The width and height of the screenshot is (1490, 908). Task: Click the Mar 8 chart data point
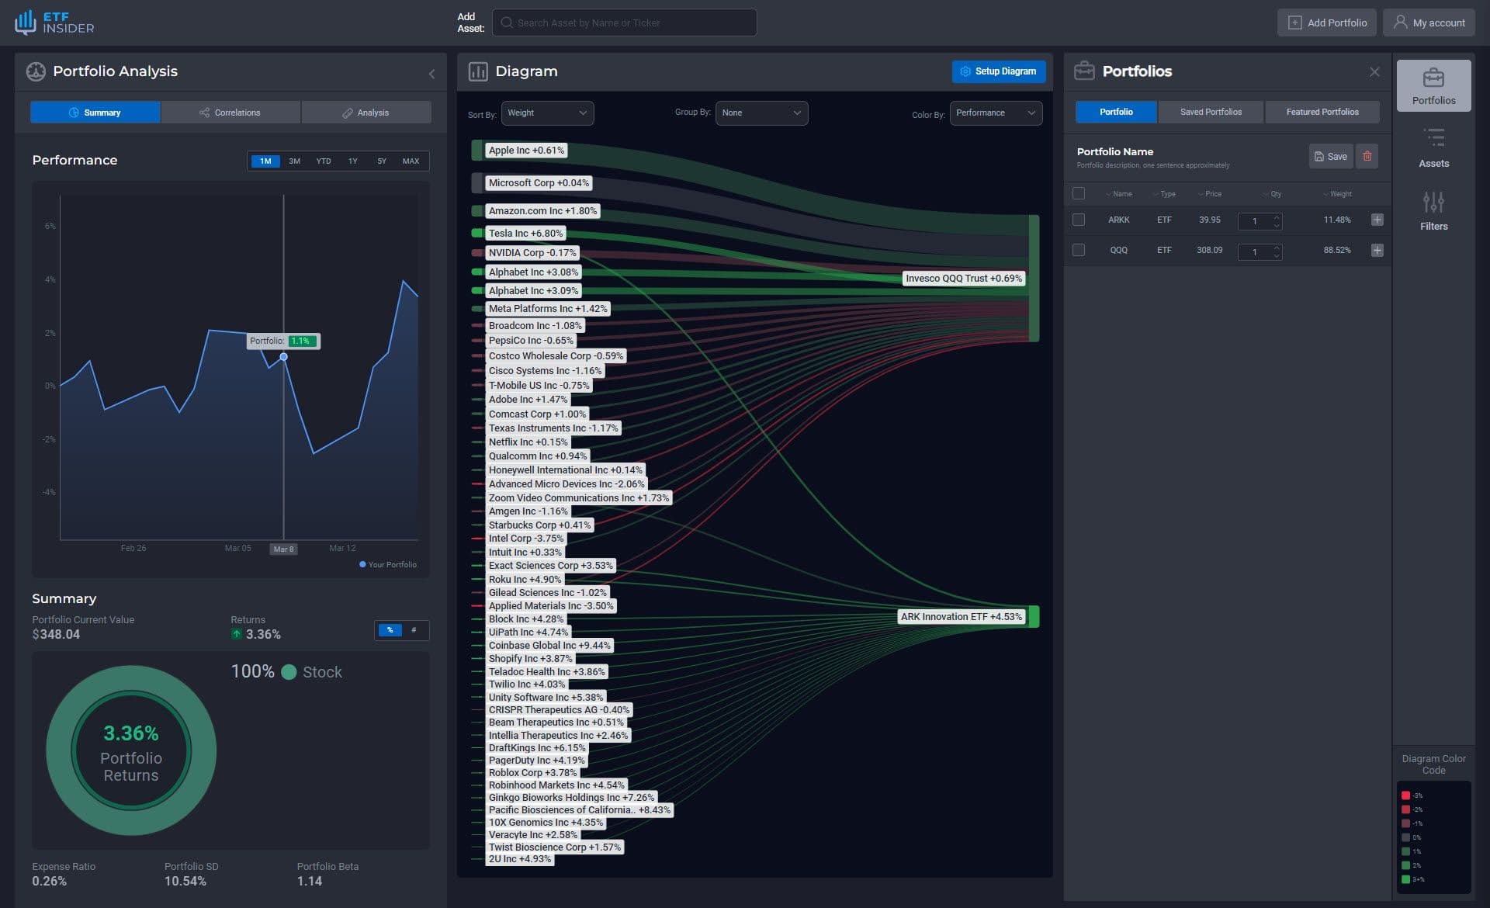(283, 356)
